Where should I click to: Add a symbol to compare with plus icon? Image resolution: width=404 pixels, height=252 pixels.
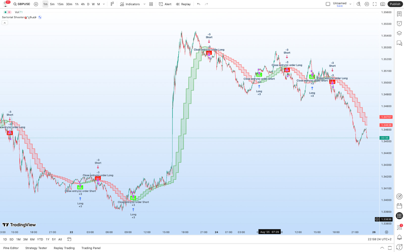click(x=36, y=4)
